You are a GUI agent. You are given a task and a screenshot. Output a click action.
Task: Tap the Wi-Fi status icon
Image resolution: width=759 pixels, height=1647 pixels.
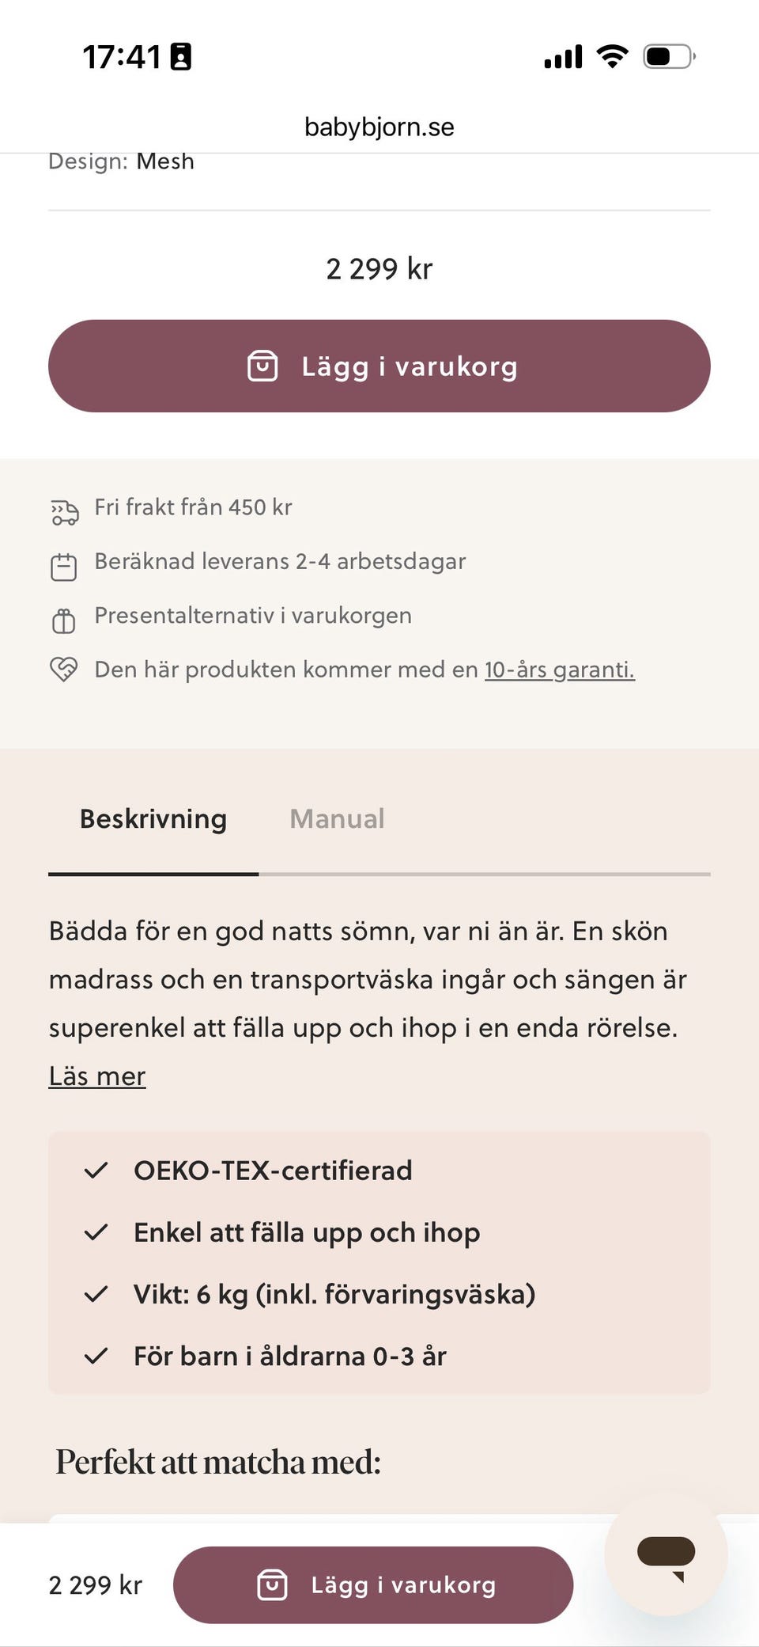click(x=612, y=57)
